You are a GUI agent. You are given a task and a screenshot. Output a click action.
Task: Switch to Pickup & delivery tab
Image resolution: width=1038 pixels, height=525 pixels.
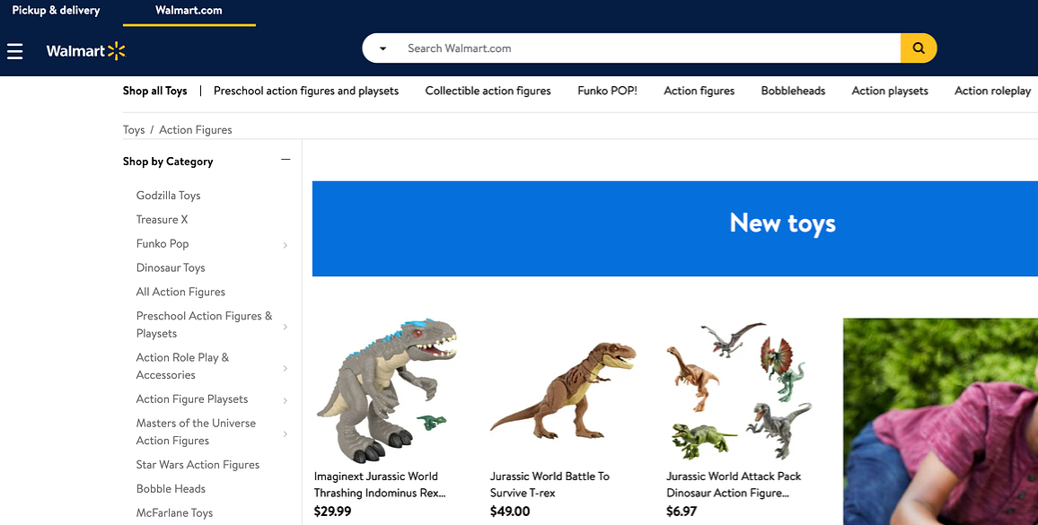click(57, 11)
